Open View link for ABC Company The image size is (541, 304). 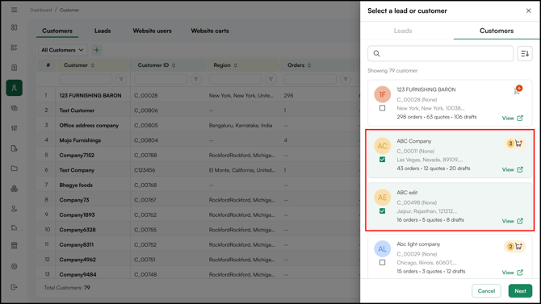[x=513, y=169]
